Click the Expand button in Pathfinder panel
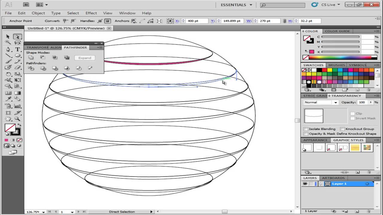The image size is (383, 215). point(85,58)
